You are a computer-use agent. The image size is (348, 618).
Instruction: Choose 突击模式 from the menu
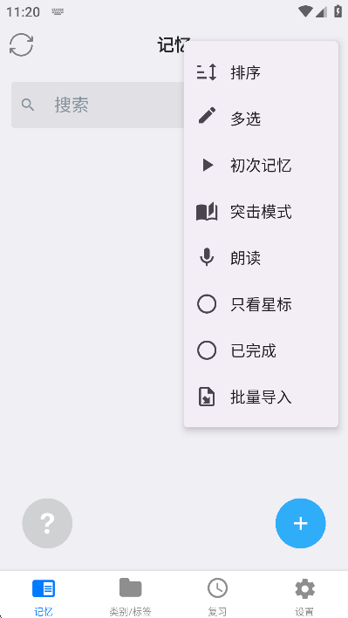click(x=261, y=212)
